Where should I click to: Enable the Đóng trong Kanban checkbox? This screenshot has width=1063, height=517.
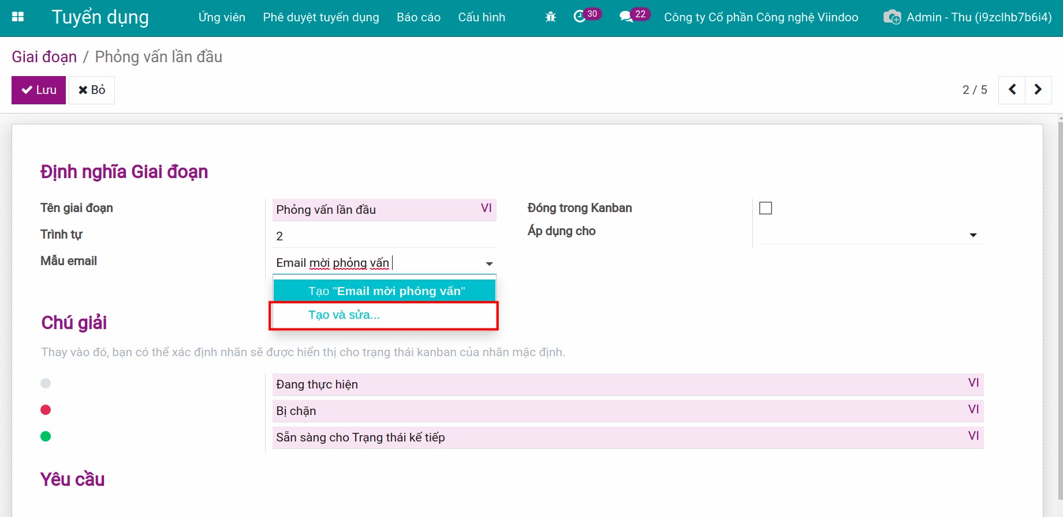pyautogui.click(x=766, y=208)
